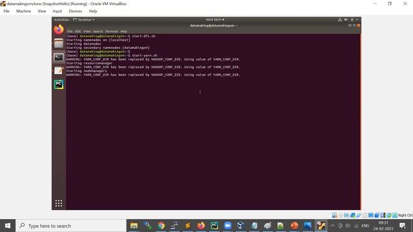
Task: Focus the 'Type here to search' box
Action: (x=71, y=226)
